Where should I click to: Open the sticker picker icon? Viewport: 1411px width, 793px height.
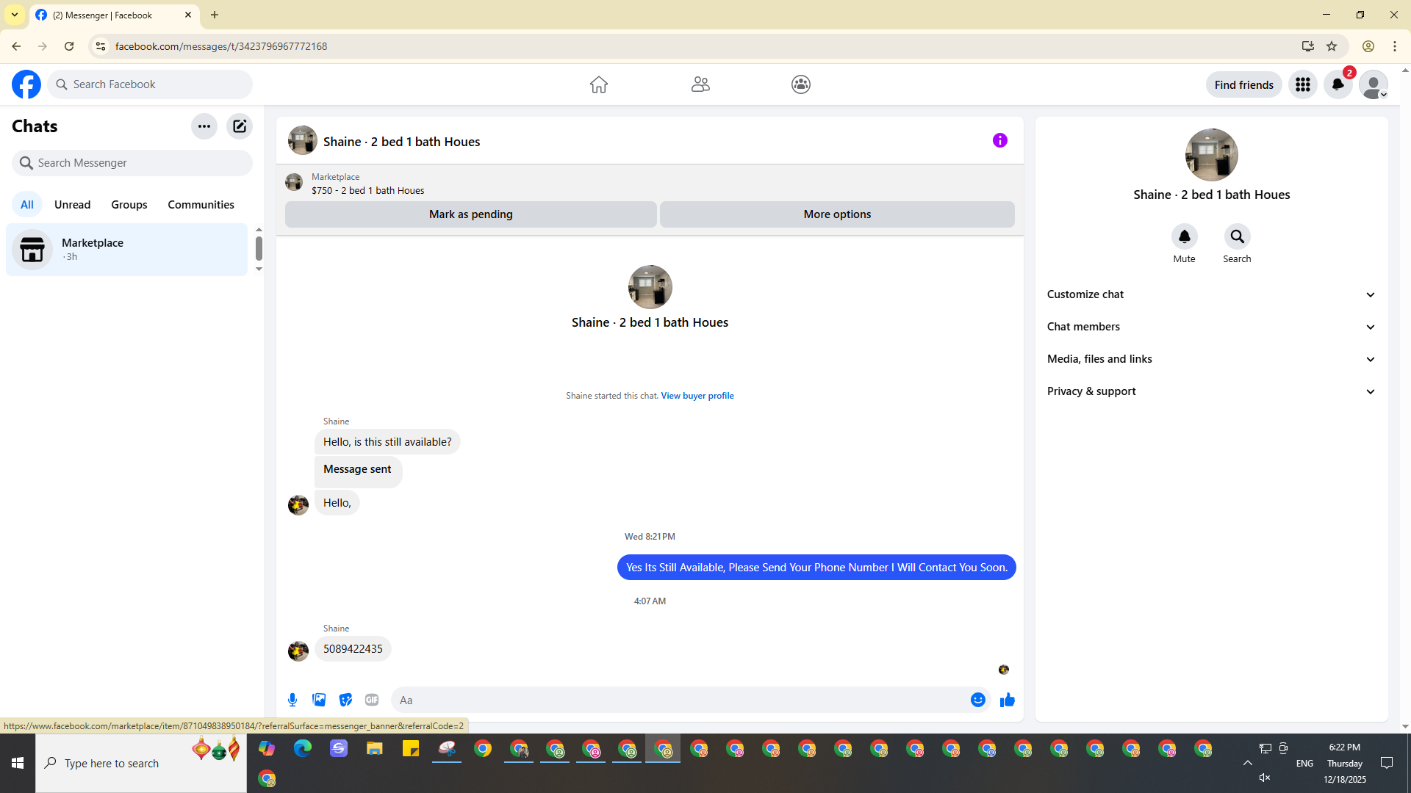pos(345,700)
